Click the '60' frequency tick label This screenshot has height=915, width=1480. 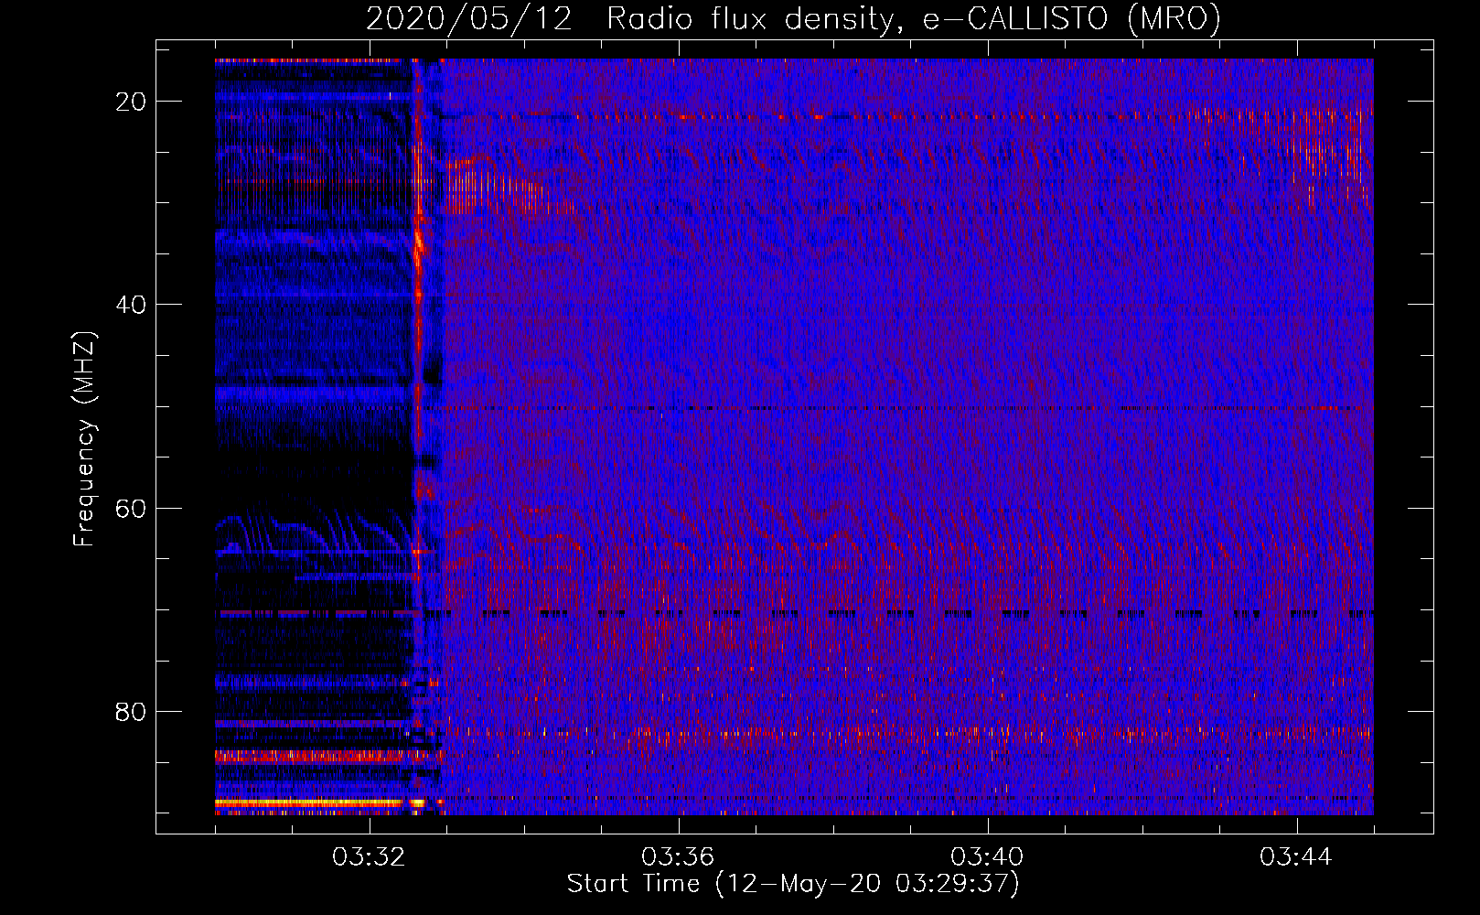pos(131,508)
